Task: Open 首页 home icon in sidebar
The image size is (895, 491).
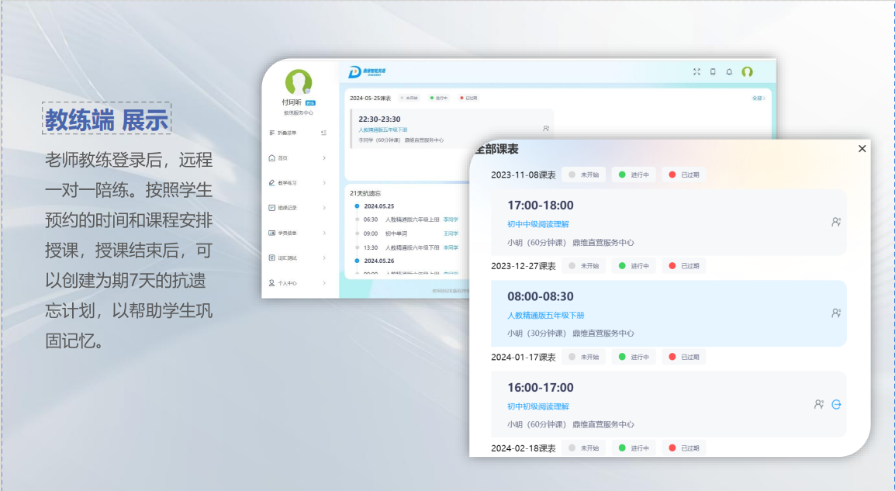Action: (x=271, y=157)
